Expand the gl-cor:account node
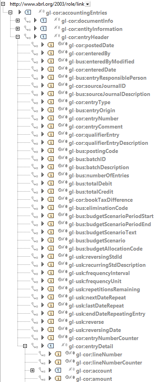The height and width of the screenshot is (382, 162). coord(32,371)
